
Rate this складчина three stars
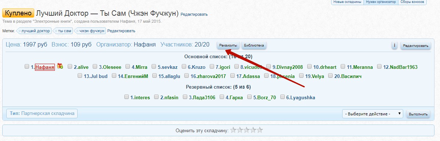point(246,130)
